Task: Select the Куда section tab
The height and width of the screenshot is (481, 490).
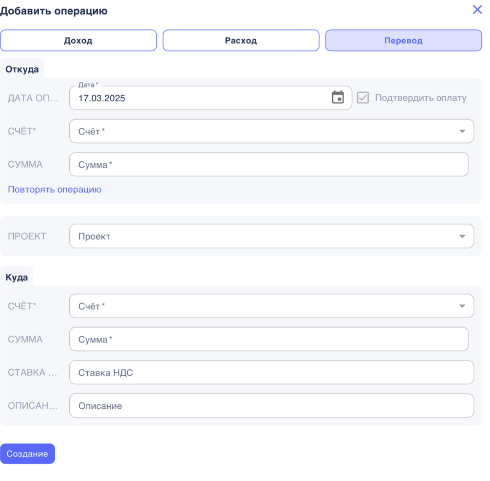Action: (x=16, y=277)
